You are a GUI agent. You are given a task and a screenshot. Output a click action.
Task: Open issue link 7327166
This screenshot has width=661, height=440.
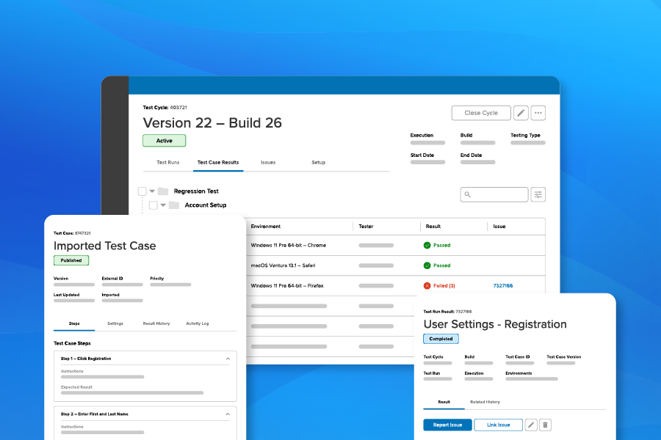pos(503,285)
